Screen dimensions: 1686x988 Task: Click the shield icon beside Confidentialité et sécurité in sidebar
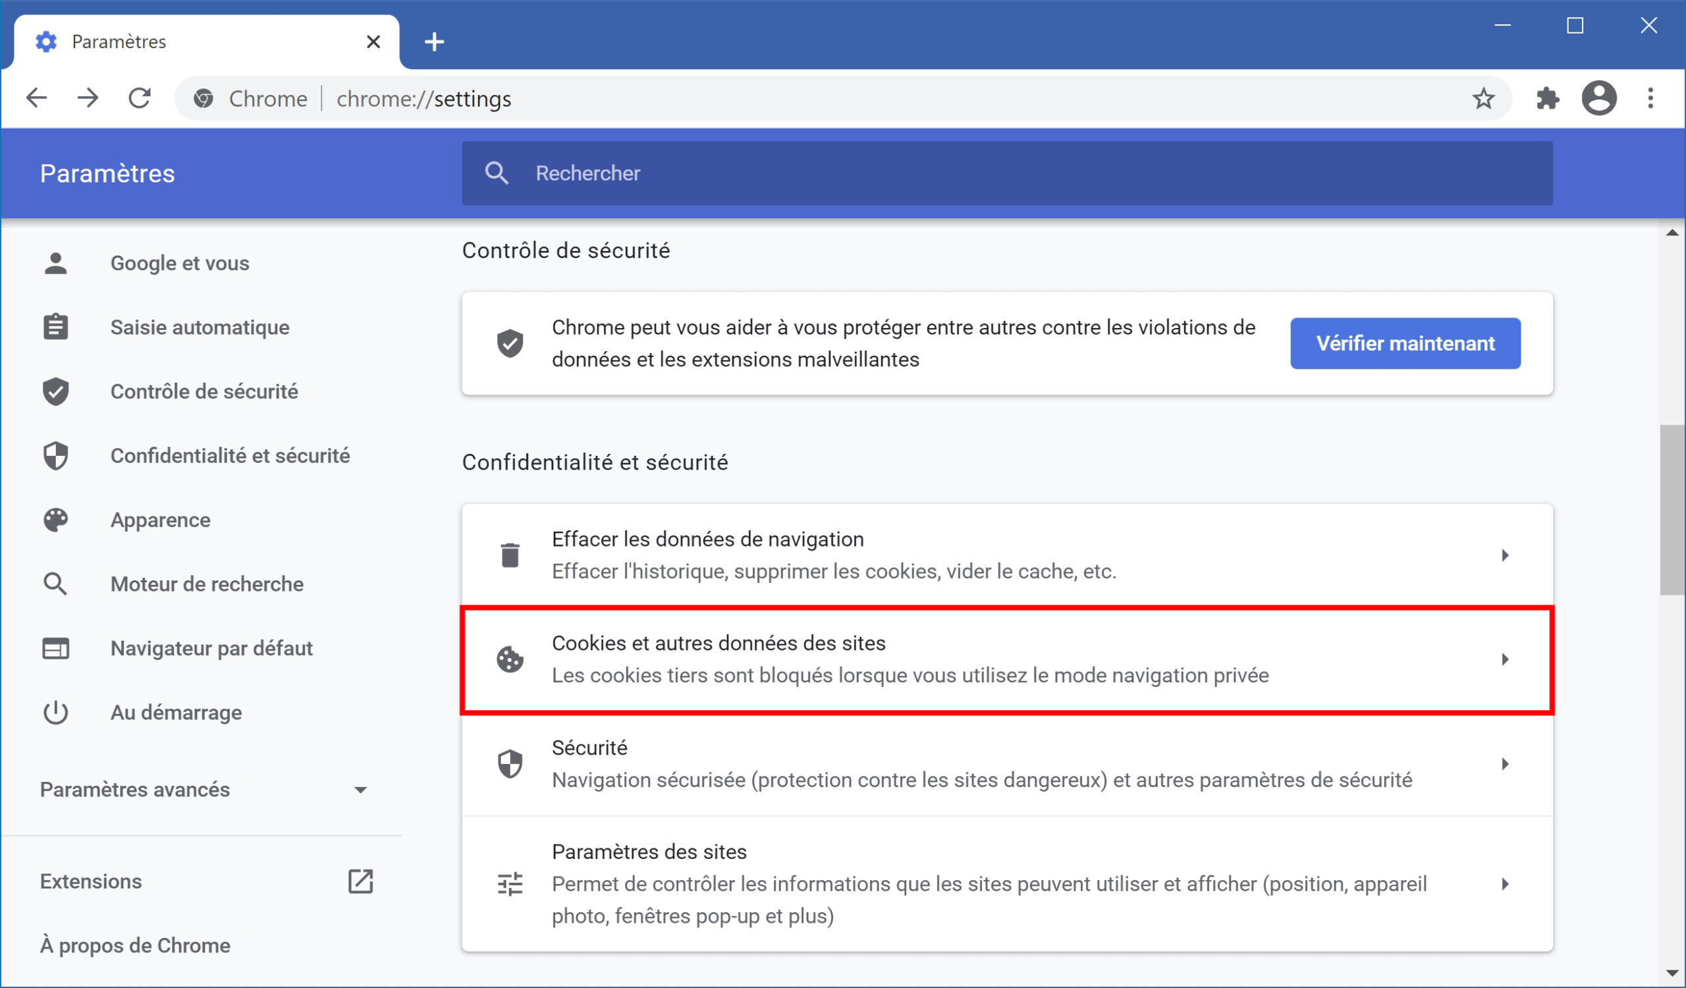tap(55, 456)
